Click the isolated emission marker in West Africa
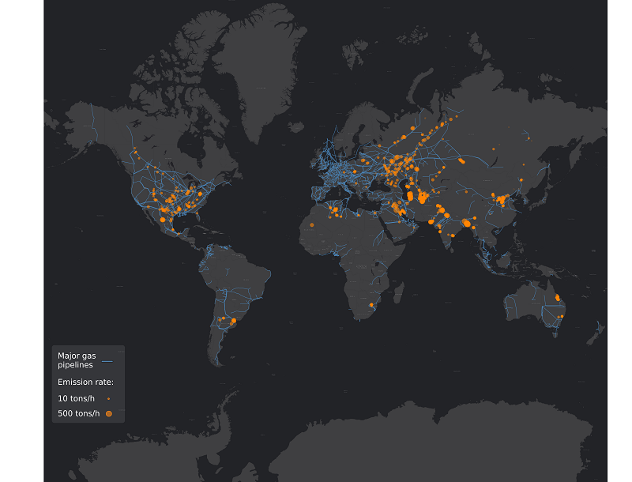This screenshot has width=632, height=482. [x=312, y=225]
